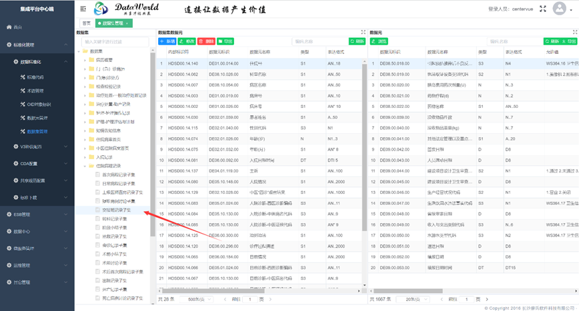
Task: Collapse the 住院病程记录 folder arrow
Action: [85, 166]
